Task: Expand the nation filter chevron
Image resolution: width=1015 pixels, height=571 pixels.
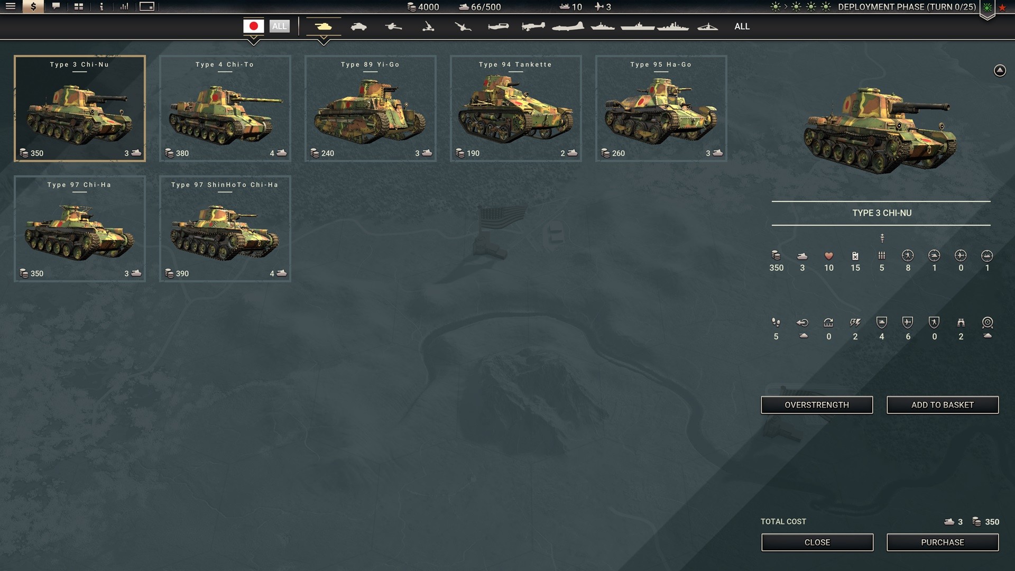Action: [254, 38]
